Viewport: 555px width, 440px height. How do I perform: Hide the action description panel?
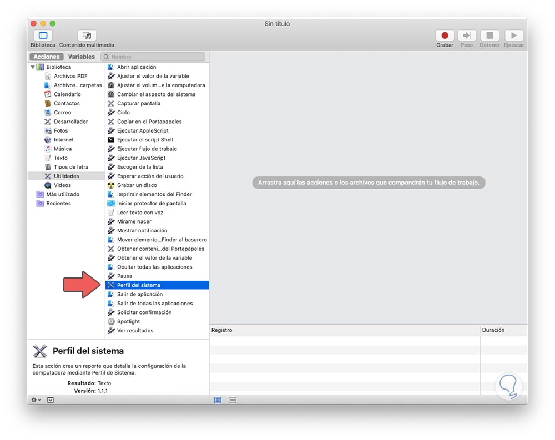pos(51,400)
